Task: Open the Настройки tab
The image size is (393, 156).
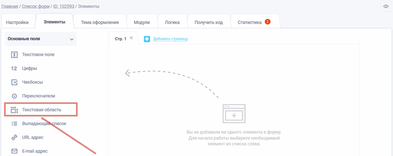Action: click(17, 22)
